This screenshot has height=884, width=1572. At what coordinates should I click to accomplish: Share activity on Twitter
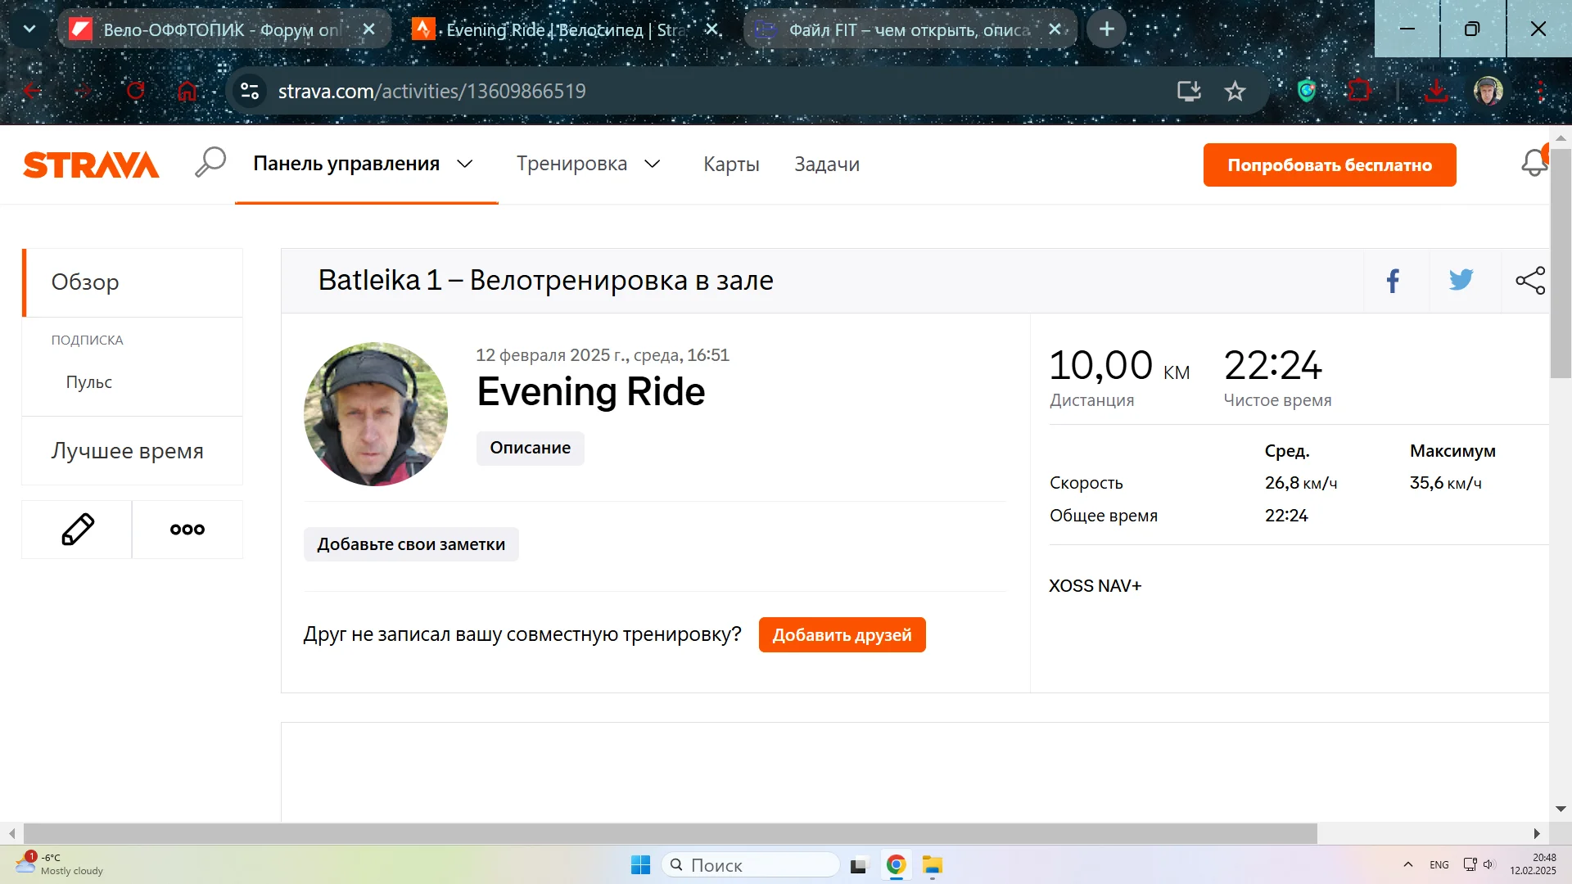pos(1461,281)
